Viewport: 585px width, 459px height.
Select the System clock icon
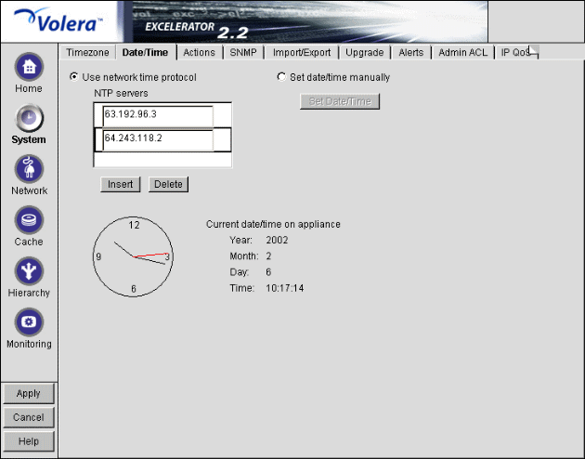[29, 118]
